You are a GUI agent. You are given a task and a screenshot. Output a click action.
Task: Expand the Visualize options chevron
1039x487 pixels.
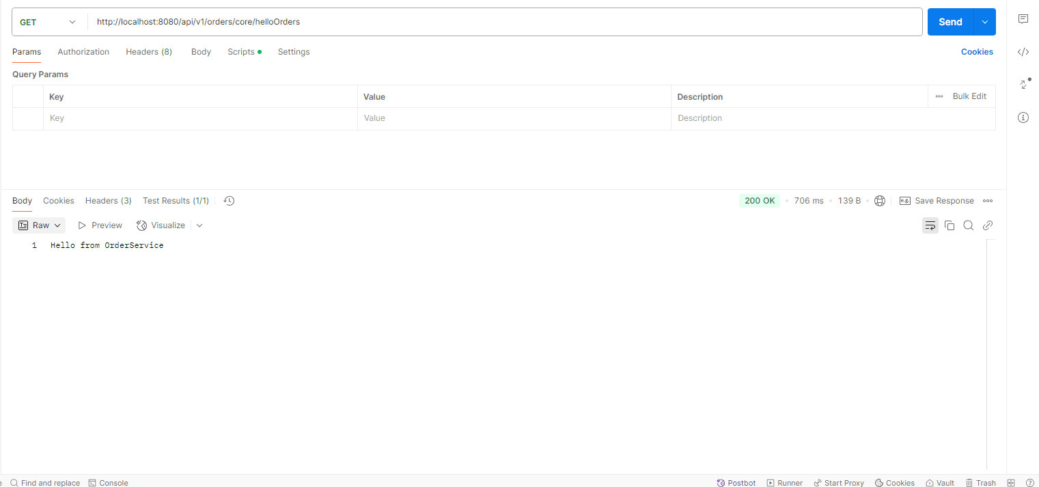tap(199, 225)
